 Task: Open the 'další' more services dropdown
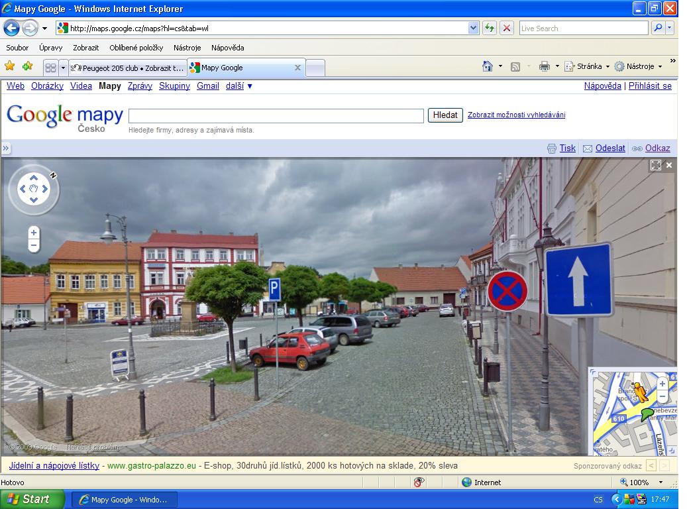click(x=238, y=86)
